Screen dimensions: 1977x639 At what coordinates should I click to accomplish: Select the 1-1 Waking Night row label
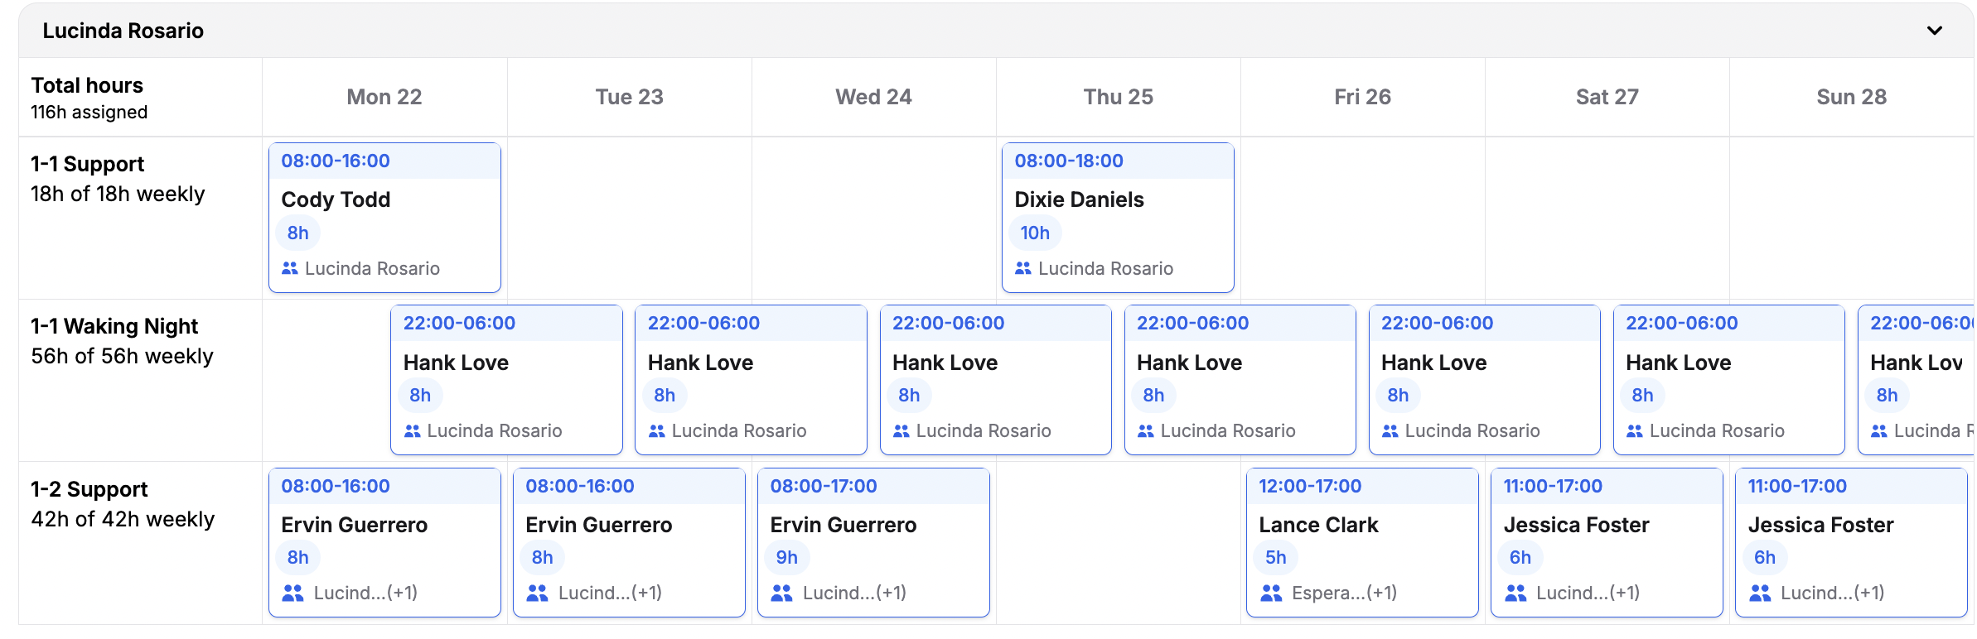(x=114, y=326)
